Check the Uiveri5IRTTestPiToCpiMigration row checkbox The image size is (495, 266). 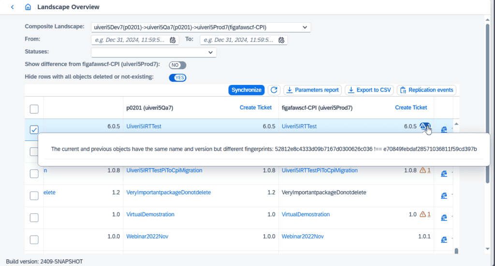tap(34, 174)
